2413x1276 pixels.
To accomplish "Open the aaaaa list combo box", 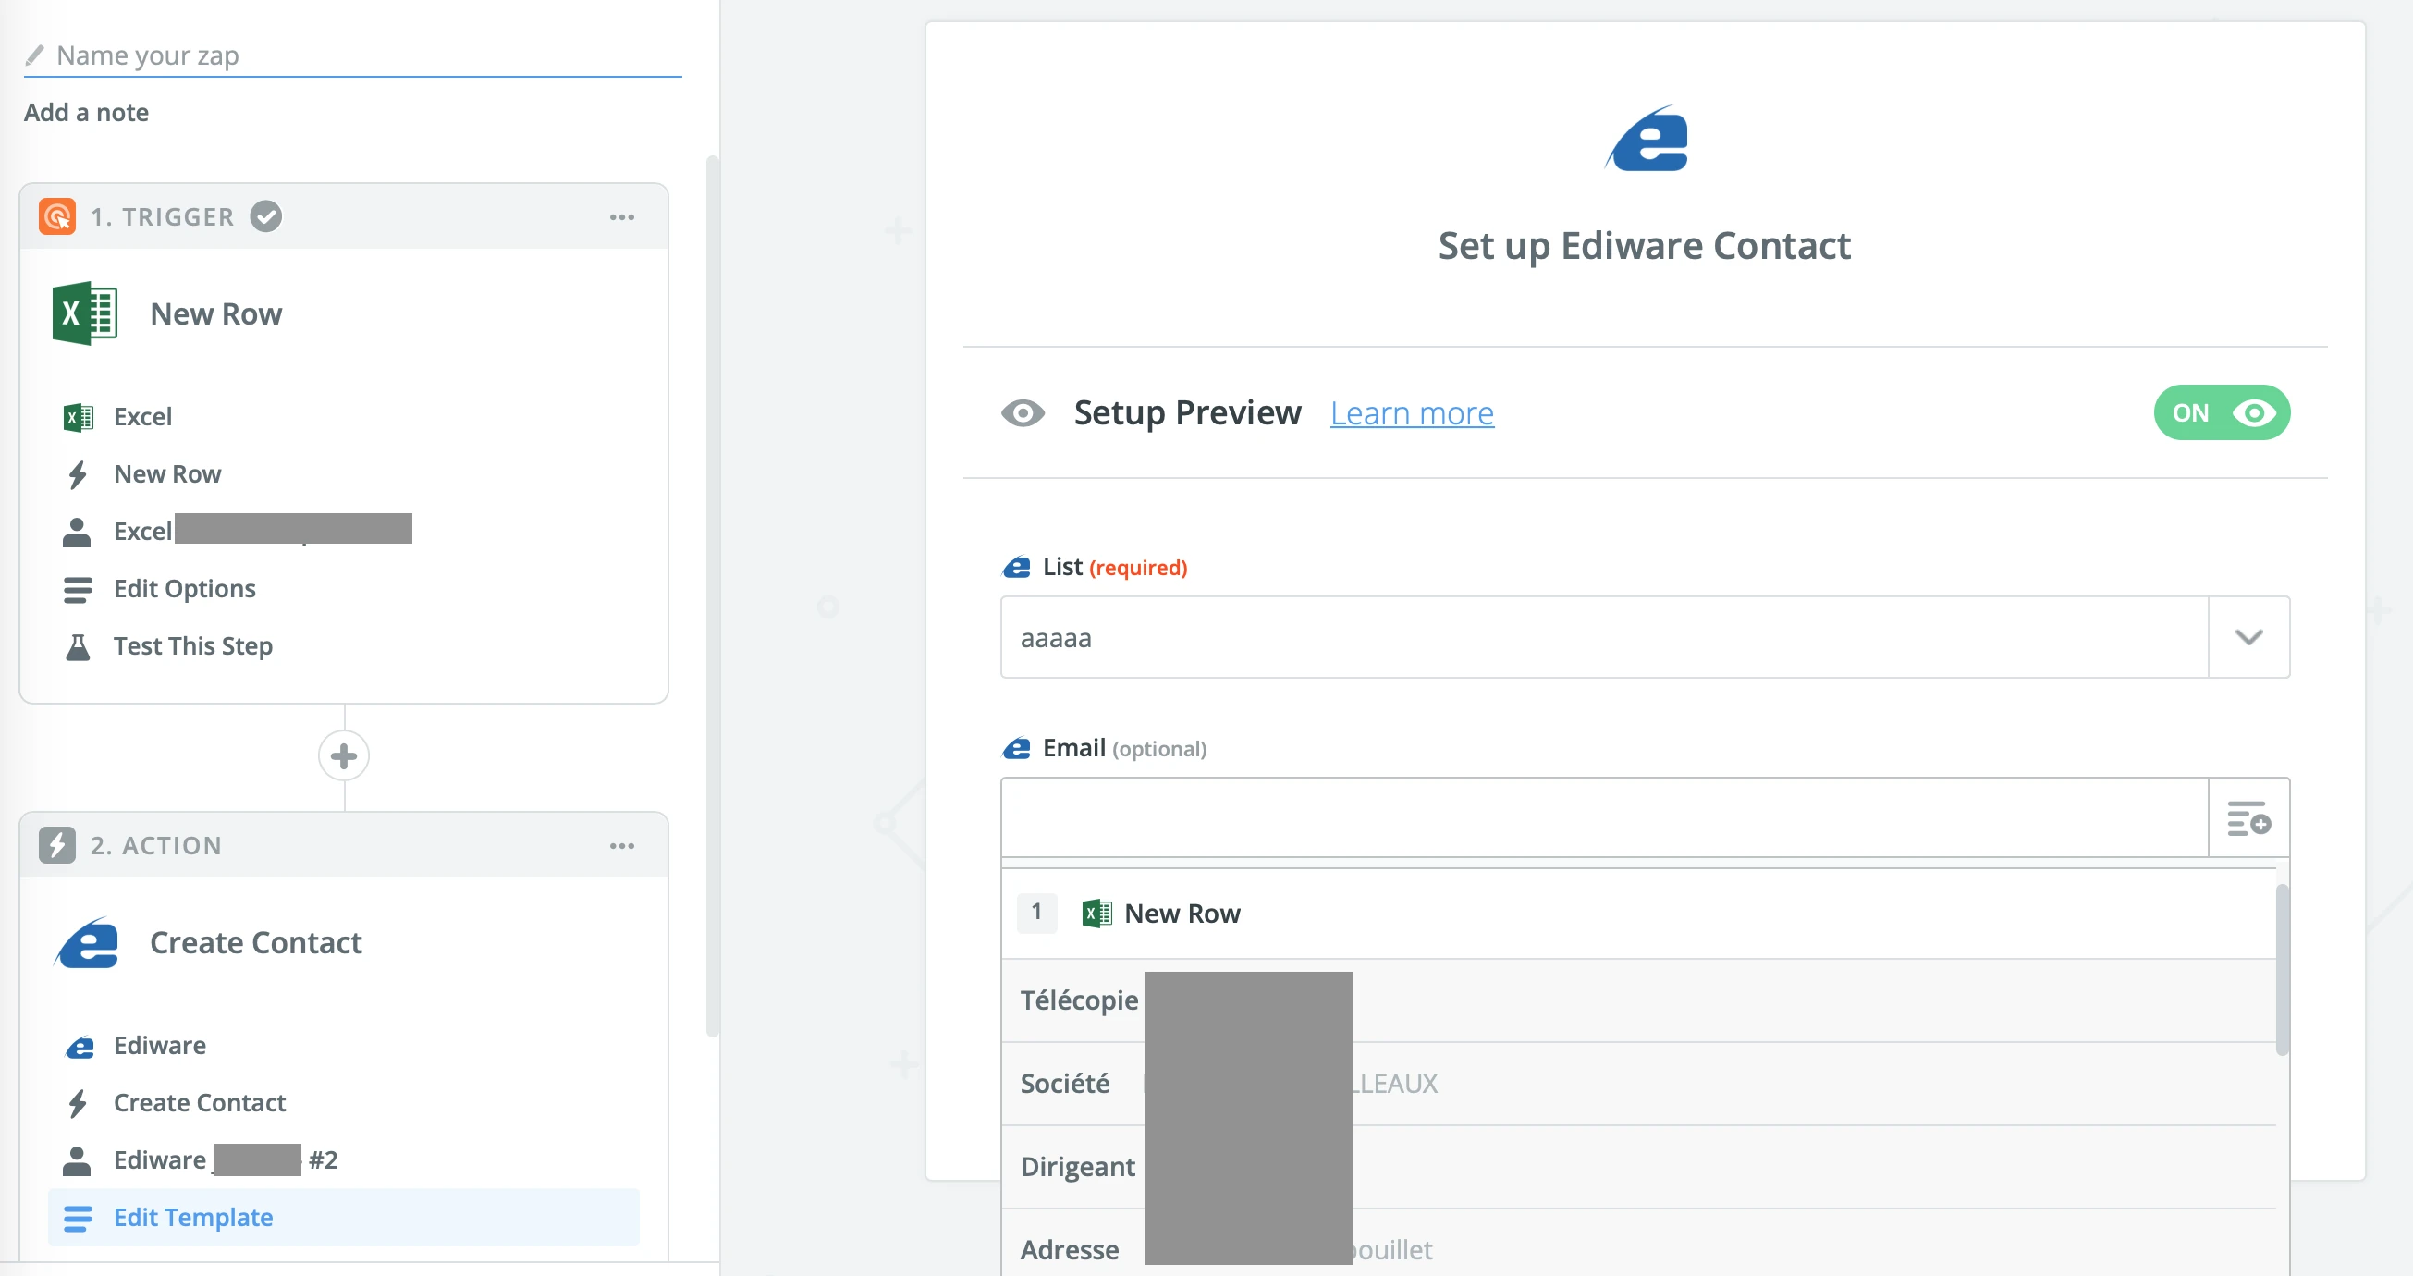I will [x=1603, y=638].
